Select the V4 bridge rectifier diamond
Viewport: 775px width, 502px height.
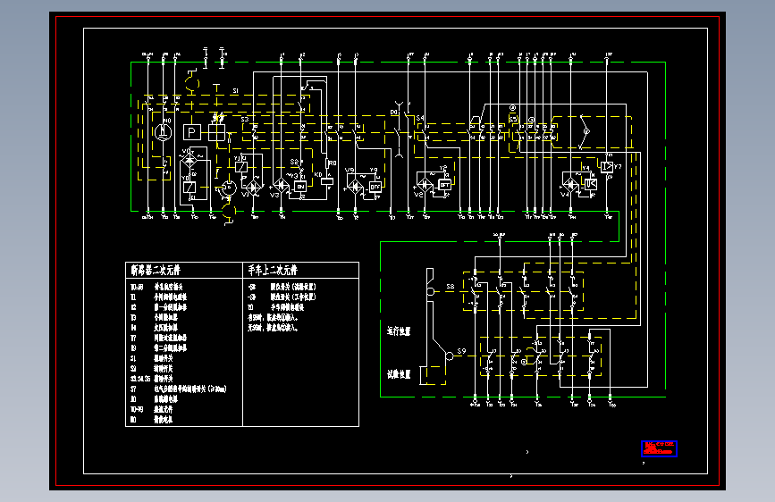tap(571, 185)
